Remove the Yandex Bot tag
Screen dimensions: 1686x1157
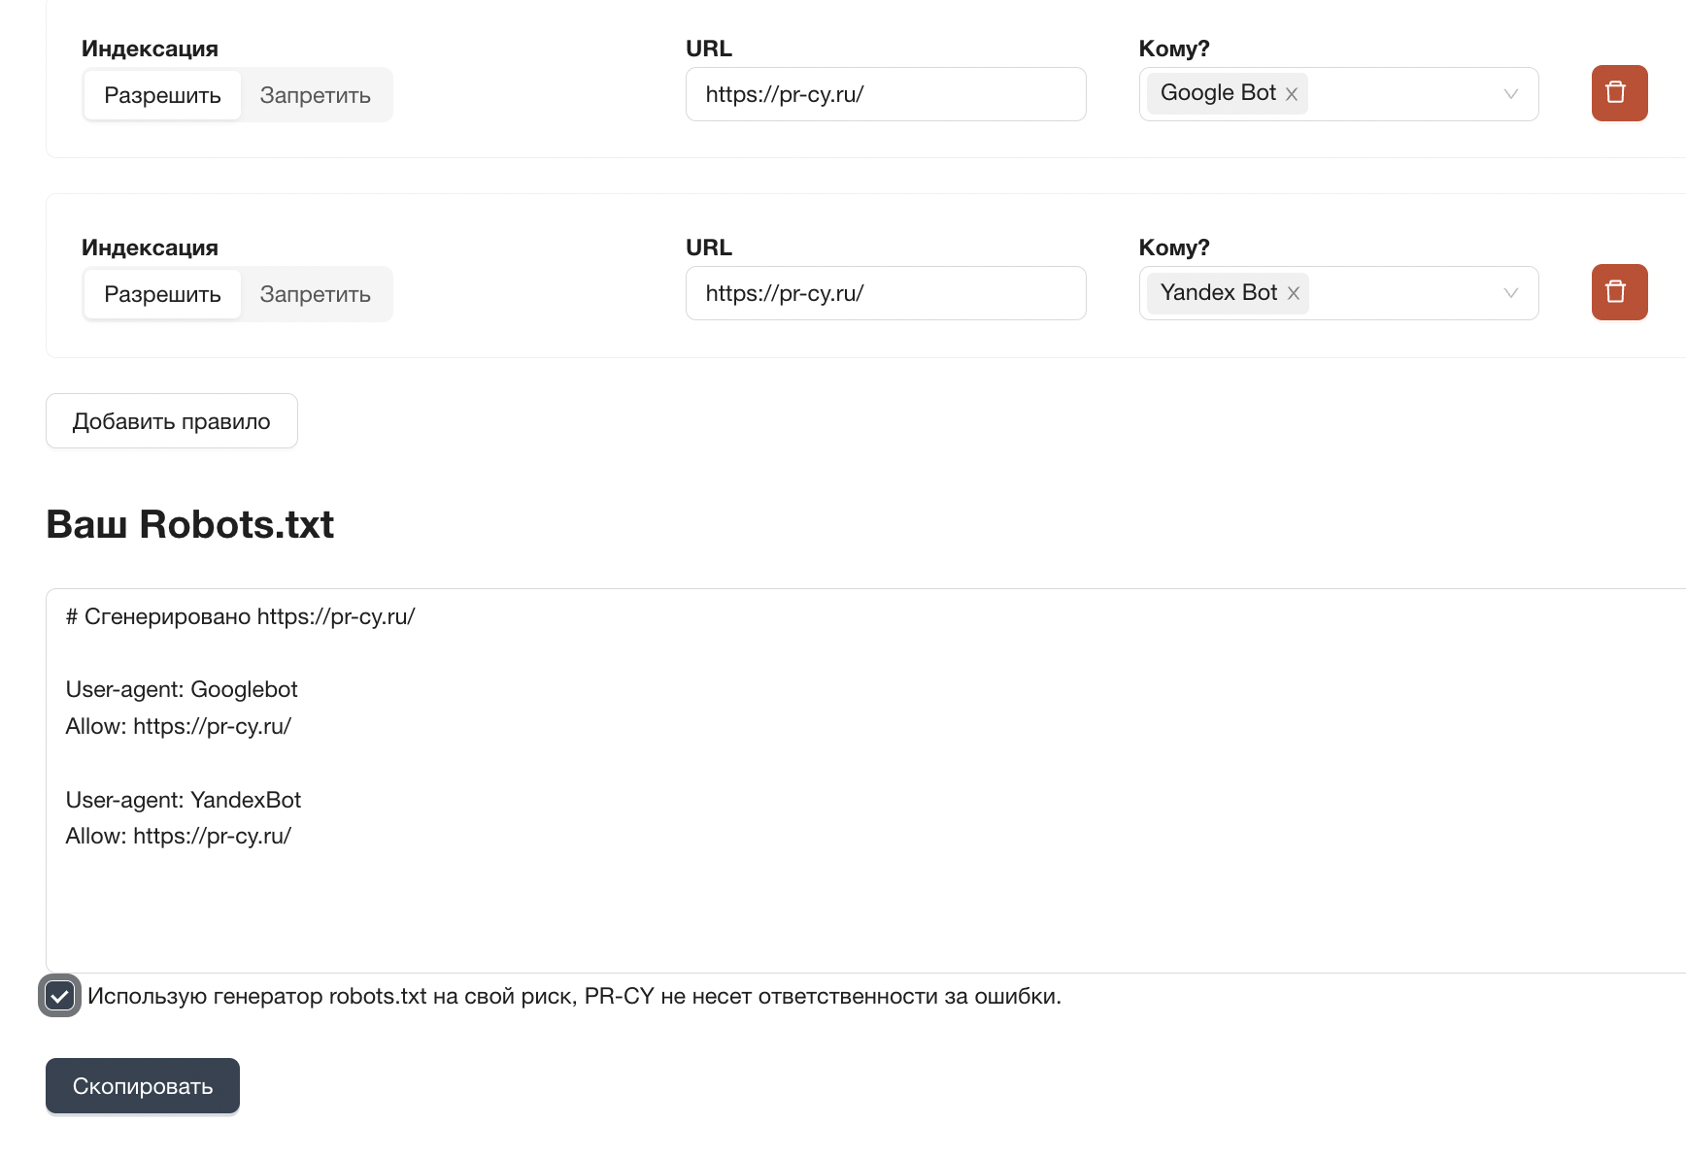click(x=1294, y=293)
